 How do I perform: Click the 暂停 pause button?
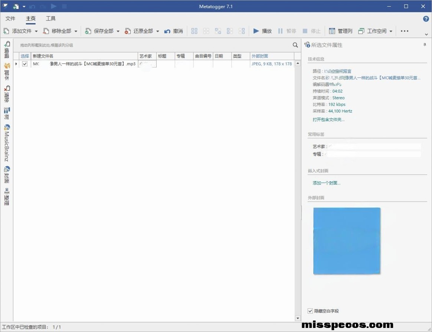[287, 31]
